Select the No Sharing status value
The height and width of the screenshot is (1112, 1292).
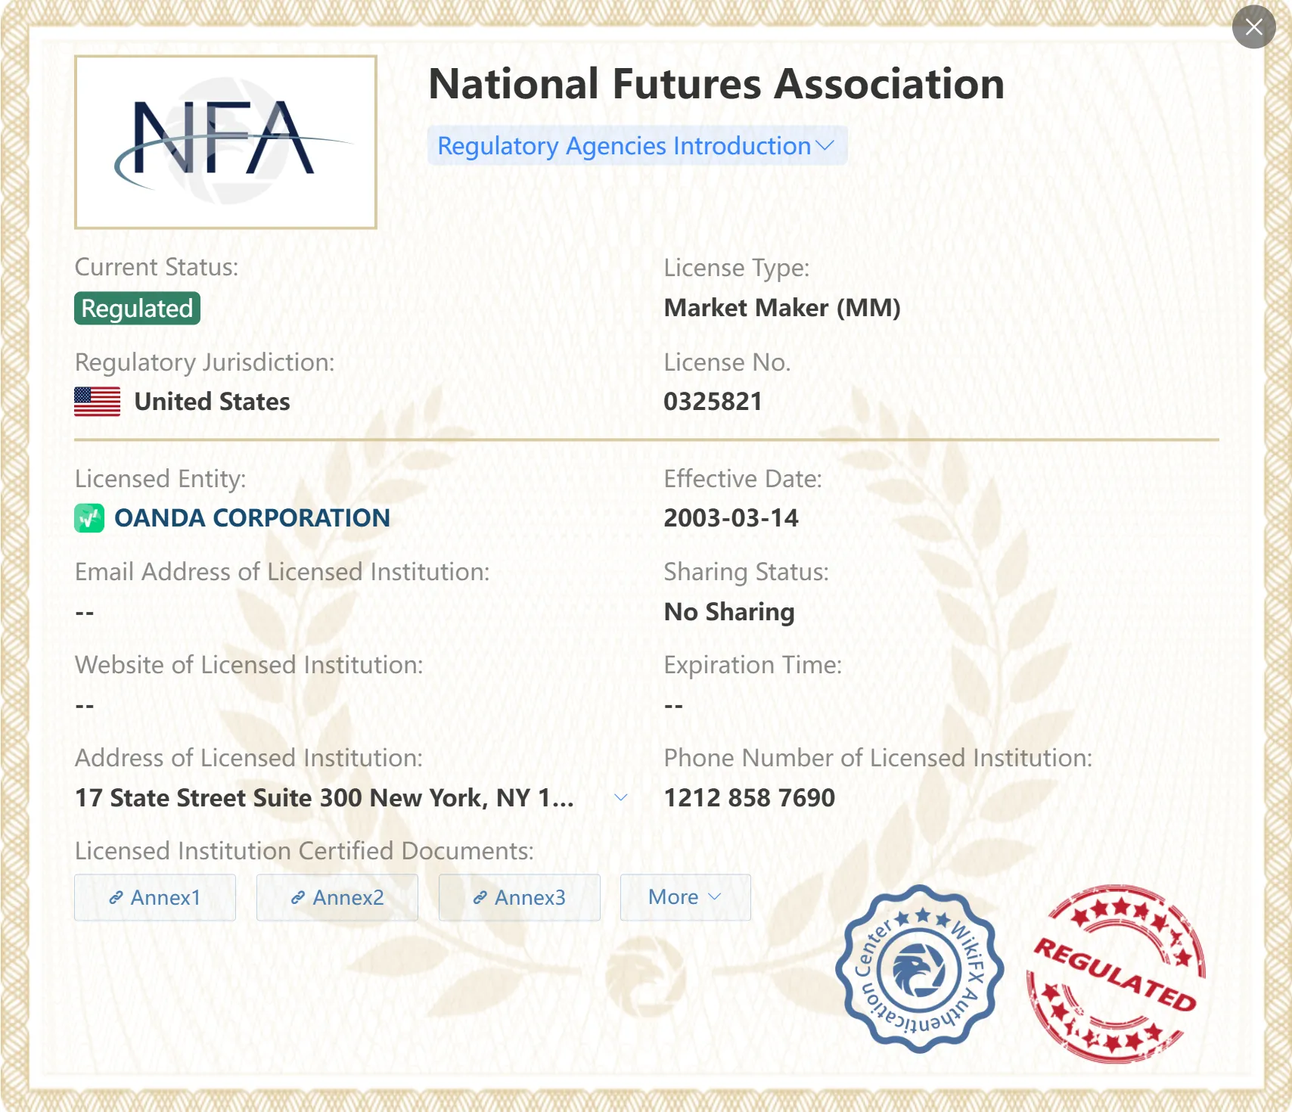[x=729, y=611]
